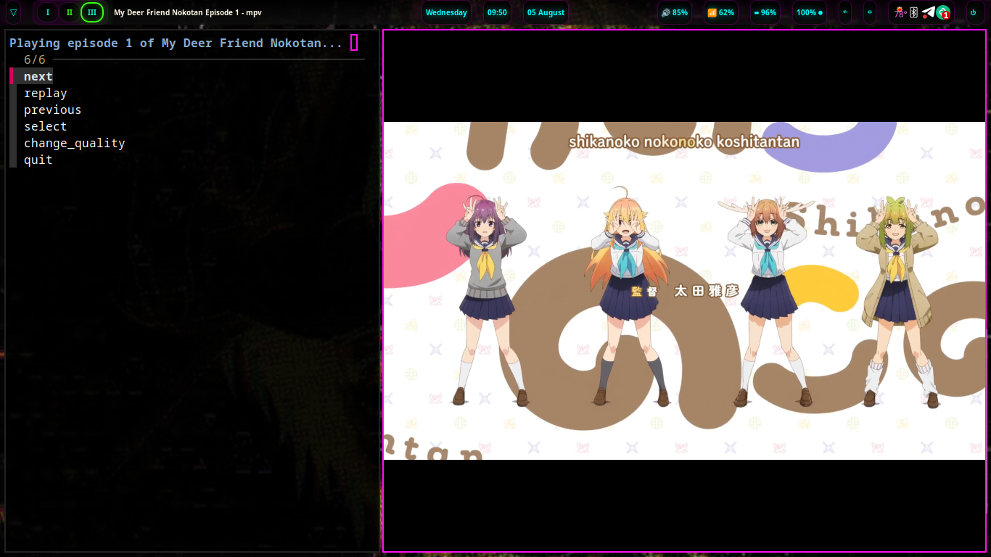Open the weather tray icon

(x=900, y=12)
